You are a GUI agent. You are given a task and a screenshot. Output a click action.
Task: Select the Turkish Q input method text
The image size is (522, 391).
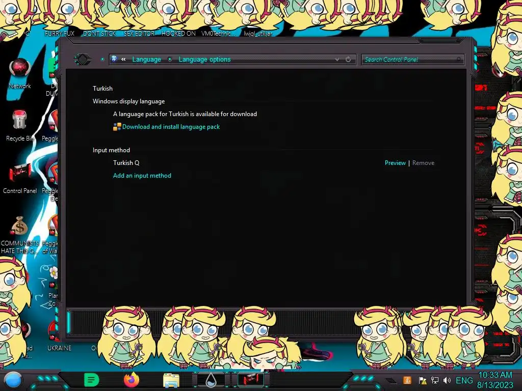(x=126, y=163)
